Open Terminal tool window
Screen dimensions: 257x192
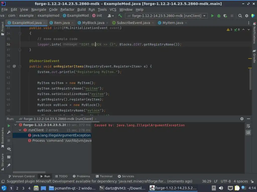tap(104, 176)
